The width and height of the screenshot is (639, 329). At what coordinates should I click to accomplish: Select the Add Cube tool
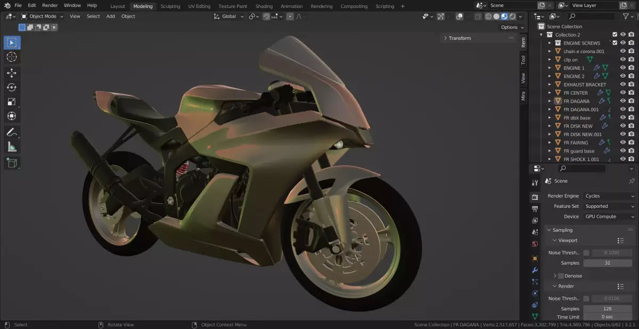(12, 163)
